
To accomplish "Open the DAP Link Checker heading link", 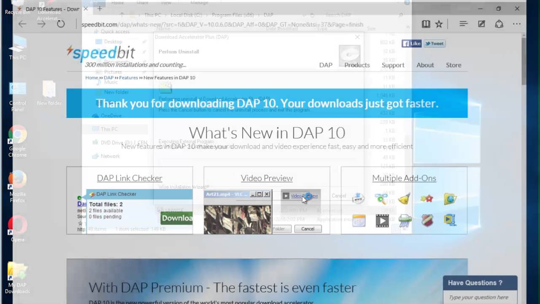I will (x=130, y=178).
